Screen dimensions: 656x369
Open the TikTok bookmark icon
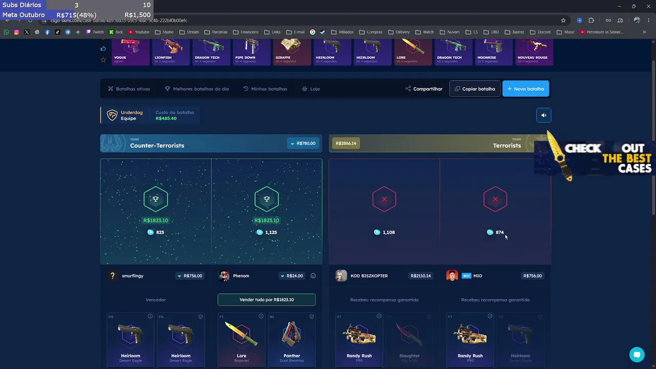click(x=57, y=32)
